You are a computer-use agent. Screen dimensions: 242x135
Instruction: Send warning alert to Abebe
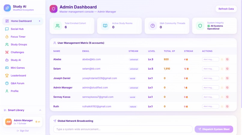click(x=222, y=59)
